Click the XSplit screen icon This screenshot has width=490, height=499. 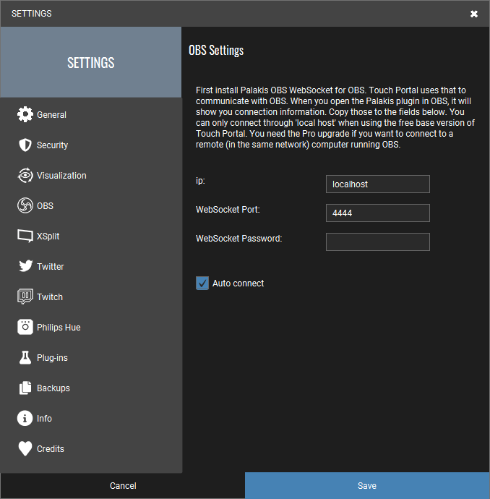(25, 236)
